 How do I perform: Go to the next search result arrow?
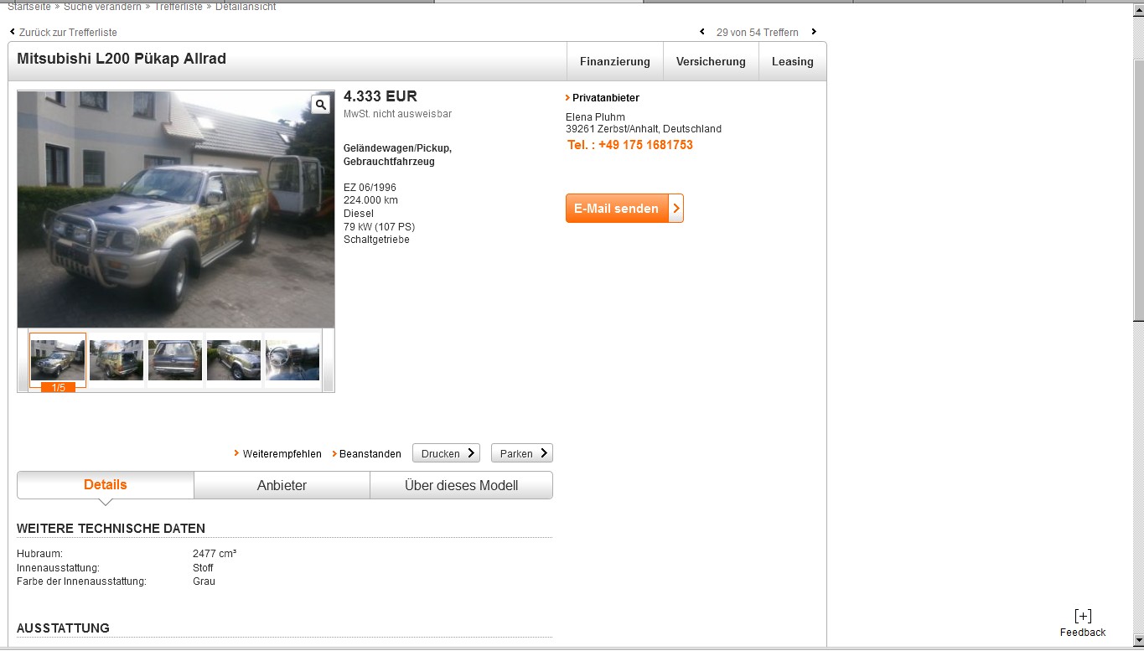click(813, 32)
